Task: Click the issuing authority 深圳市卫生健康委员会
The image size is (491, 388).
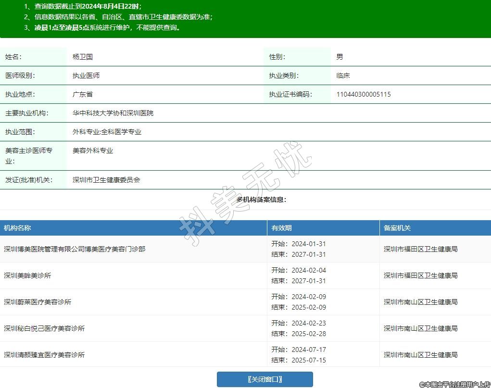Action: click(106, 180)
